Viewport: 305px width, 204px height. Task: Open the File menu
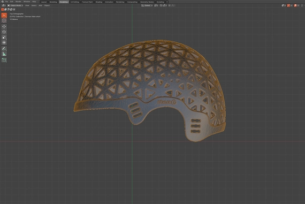point(6,2)
